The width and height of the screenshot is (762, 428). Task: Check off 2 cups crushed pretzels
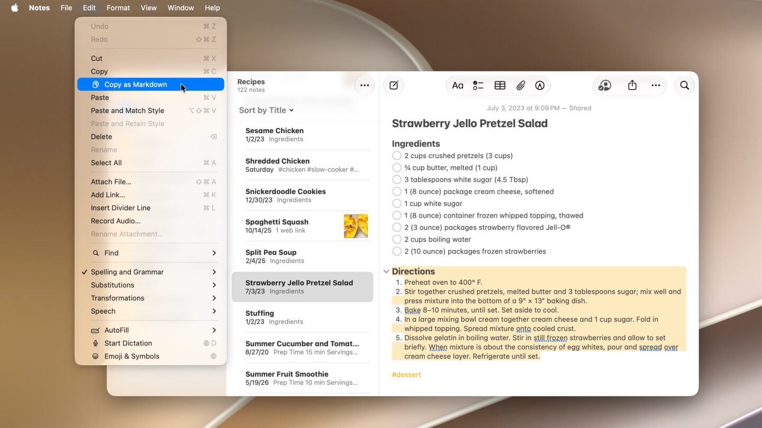coord(397,156)
